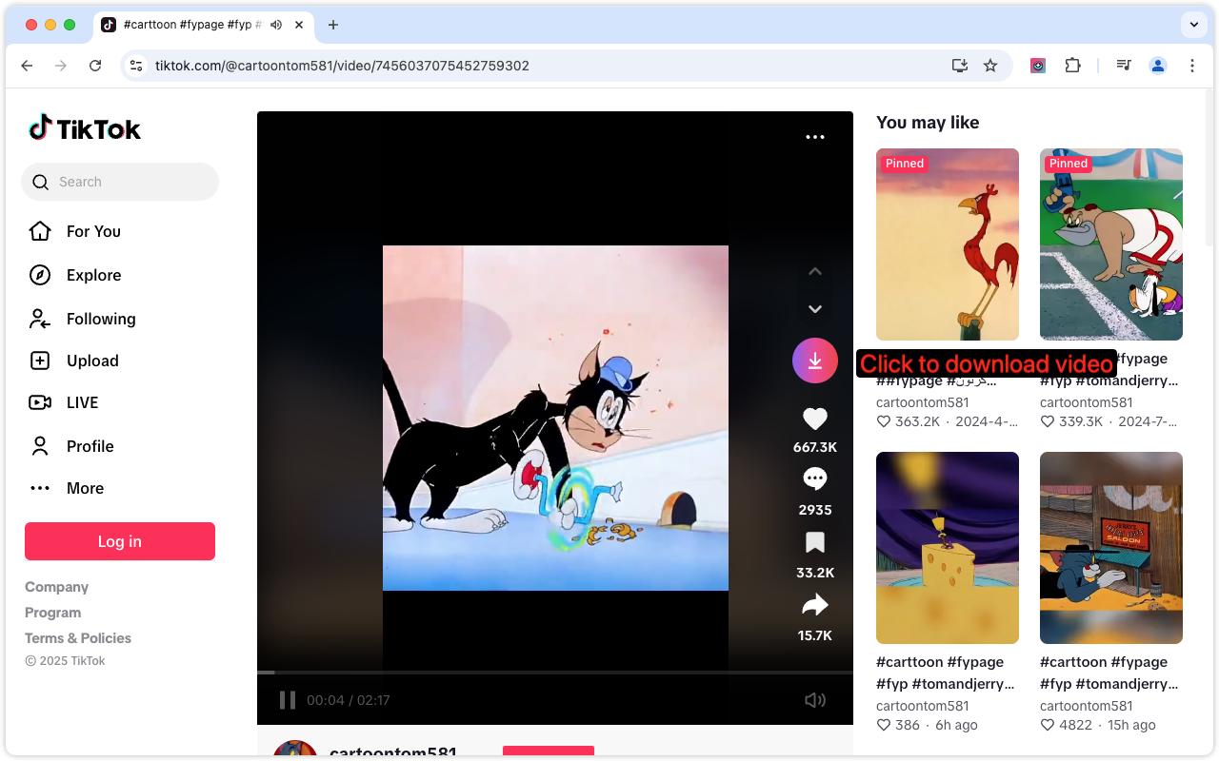The width and height of the screenshot is (1219, 761).
Task: Open the media controls toolbar icon
Action: tap(1124, 66)
